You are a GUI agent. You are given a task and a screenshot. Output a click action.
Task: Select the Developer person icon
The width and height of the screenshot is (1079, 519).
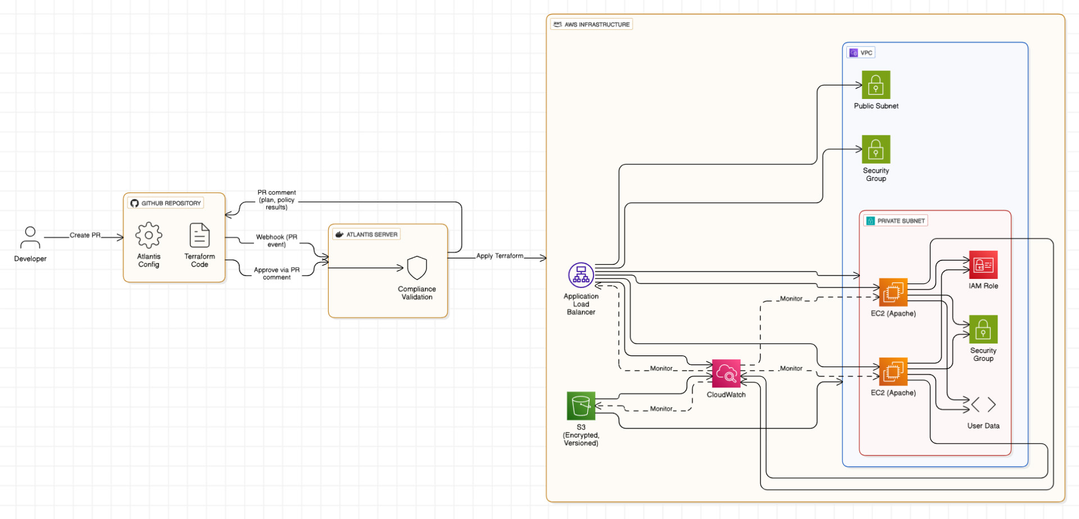(x=30, y=237)
